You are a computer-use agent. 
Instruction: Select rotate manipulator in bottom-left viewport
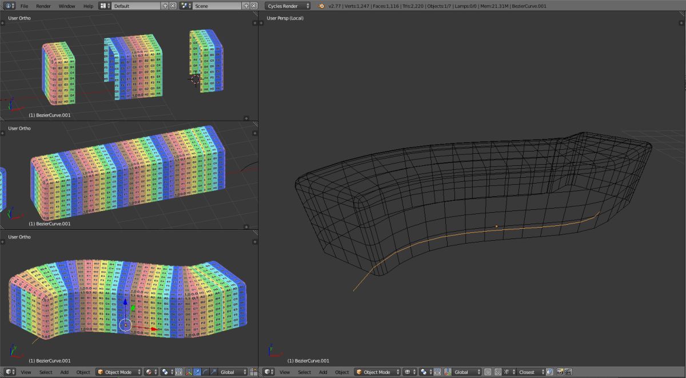tap(205, 372)
